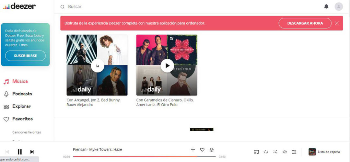The image size is (350, 162).
Task: Click the heart icon beside Favoritos
Action: point(6,119)
